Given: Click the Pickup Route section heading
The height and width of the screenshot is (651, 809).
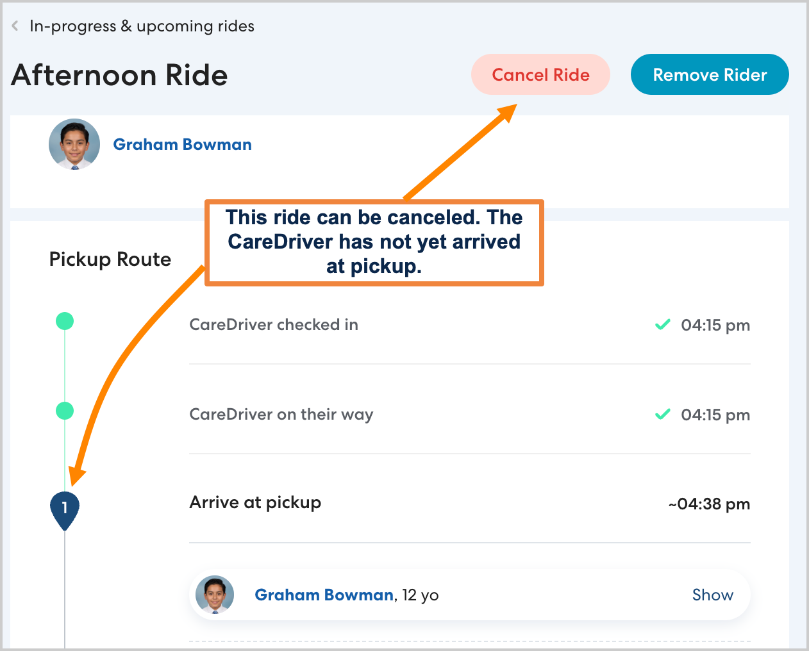Looking at the screenshot, I should (x=110, y=260).
